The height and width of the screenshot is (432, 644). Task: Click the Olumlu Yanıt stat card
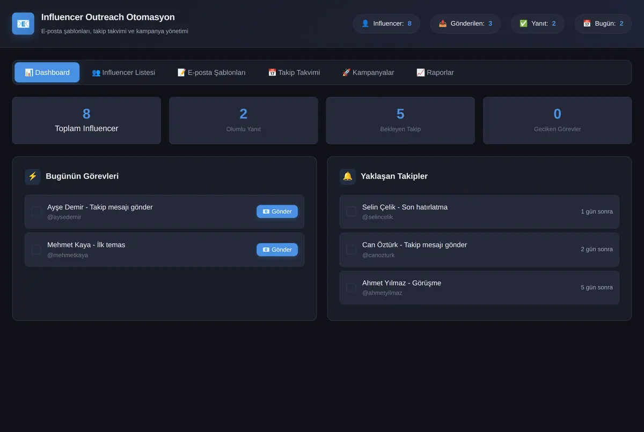244,121
